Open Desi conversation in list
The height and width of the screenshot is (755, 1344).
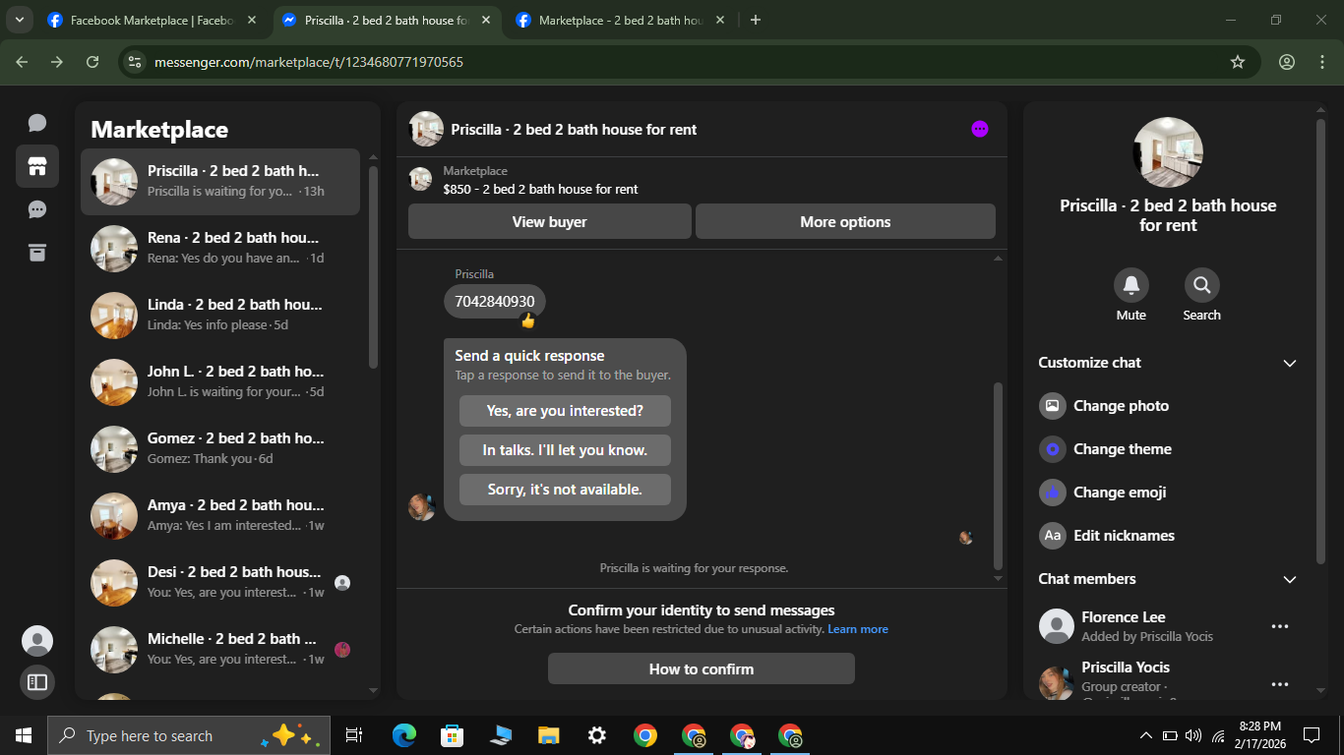[220, 583]
